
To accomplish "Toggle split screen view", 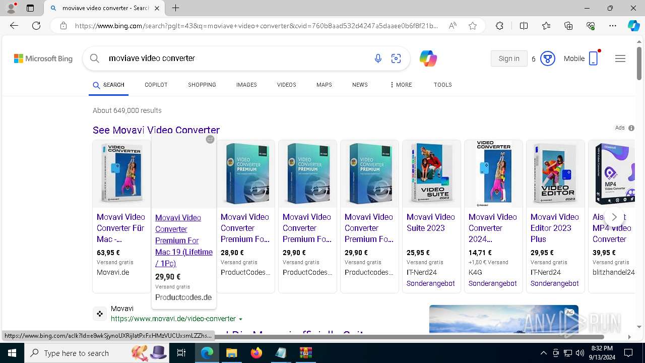I will [x=524, y=26].
